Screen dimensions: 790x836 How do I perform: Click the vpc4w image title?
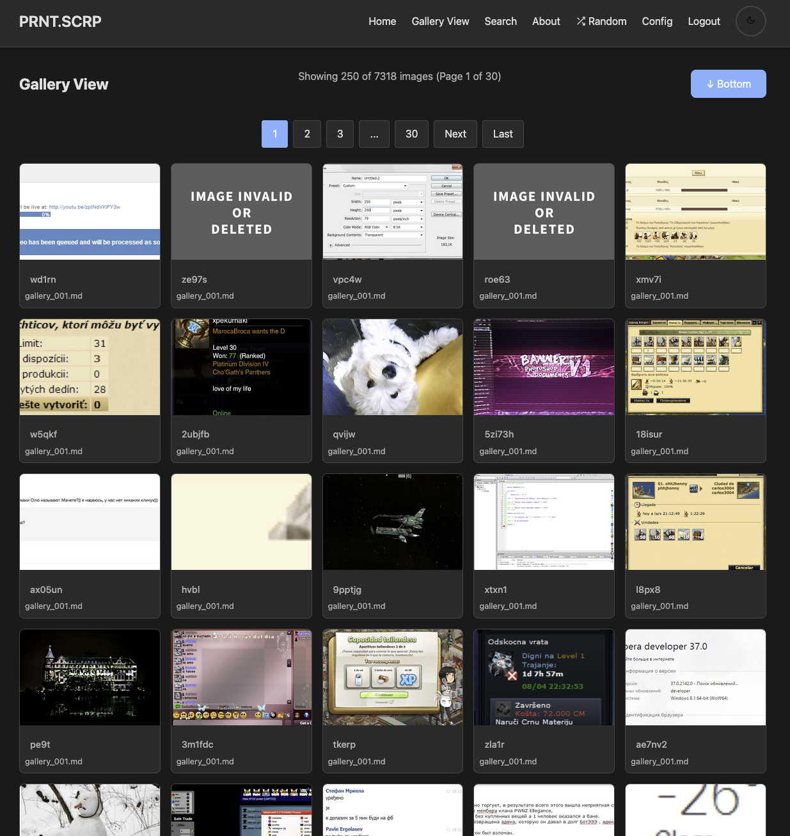click(347, 280)
